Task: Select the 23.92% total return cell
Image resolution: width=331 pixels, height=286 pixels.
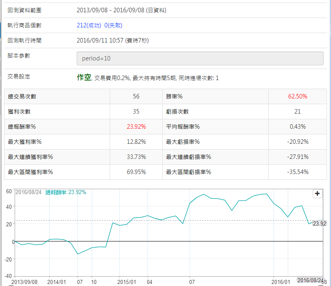Action: click(136, 127)
